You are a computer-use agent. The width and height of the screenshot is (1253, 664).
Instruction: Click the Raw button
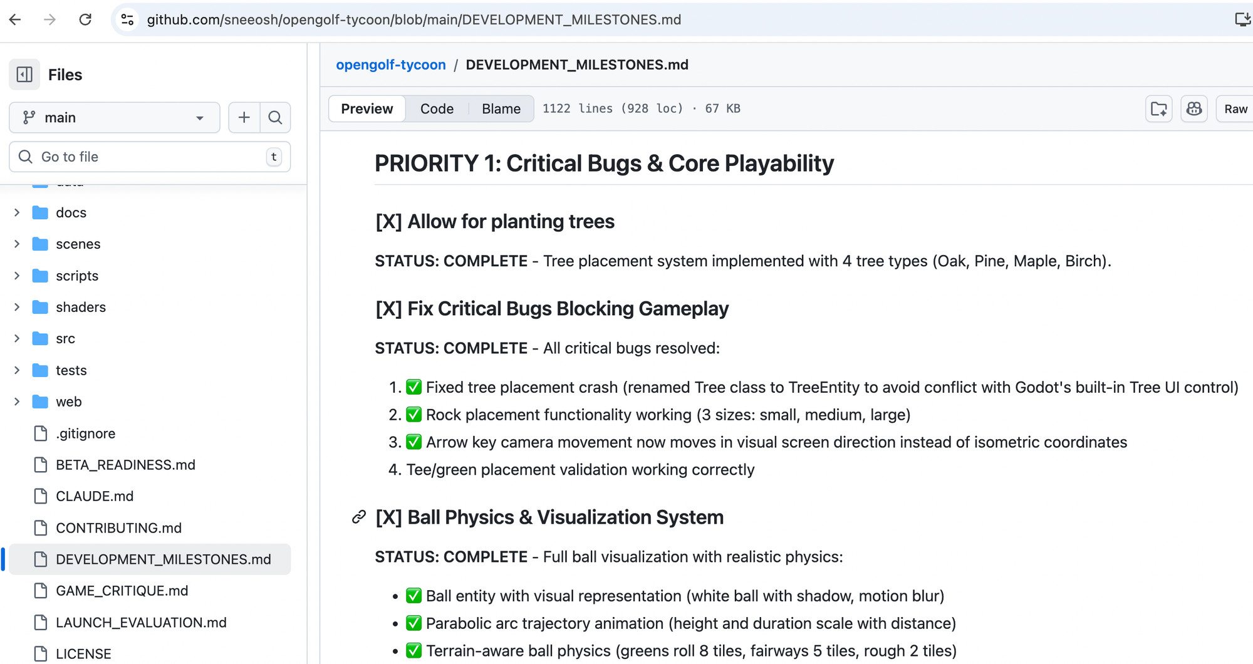(x=1235, y=108)
